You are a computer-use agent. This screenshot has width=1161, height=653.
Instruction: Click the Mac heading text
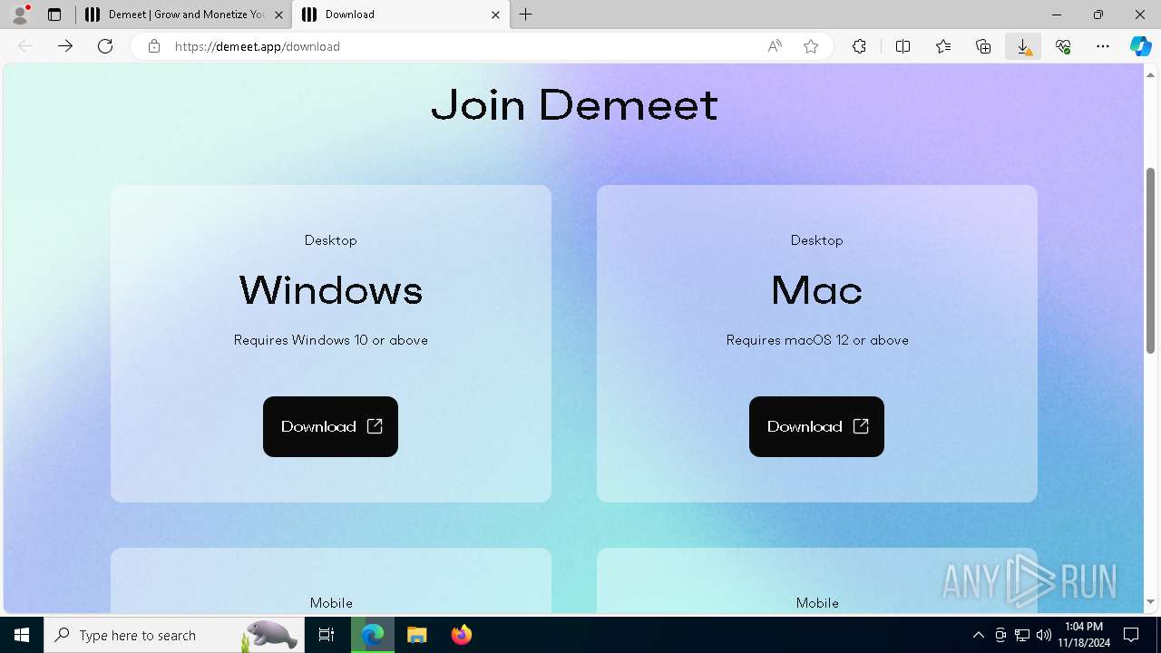[816, 290]
